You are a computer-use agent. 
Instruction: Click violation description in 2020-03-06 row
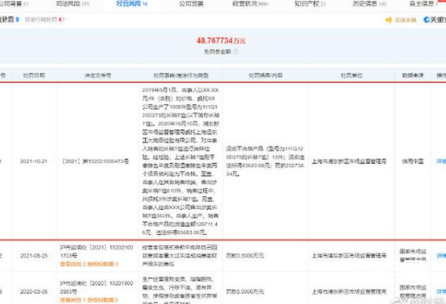(180, 290)
